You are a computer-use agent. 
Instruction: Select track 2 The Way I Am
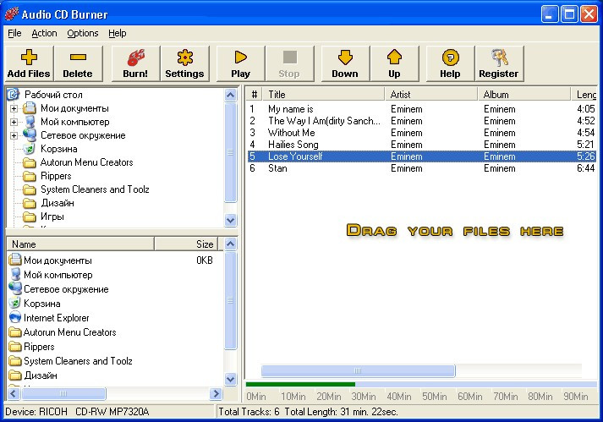(x=421, y=121)
